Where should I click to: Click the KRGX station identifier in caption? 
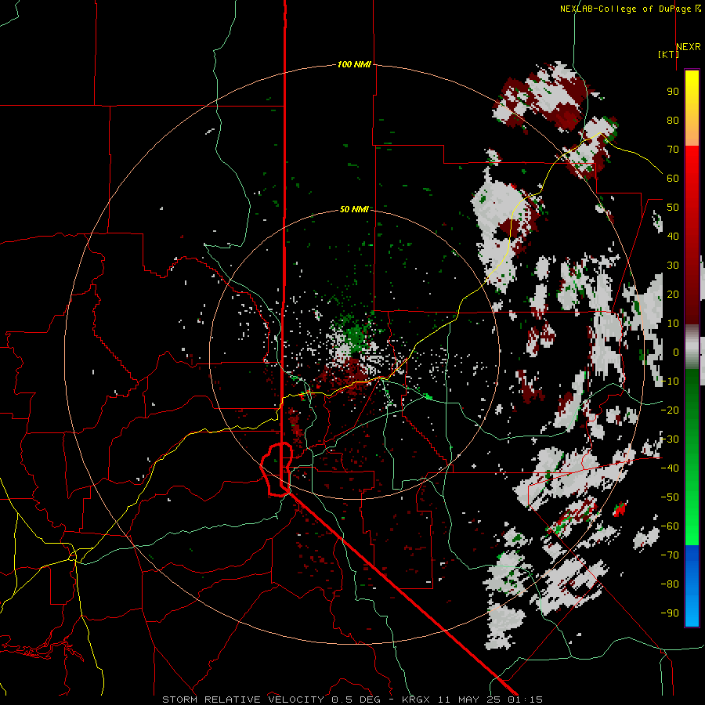click(417, 700)
